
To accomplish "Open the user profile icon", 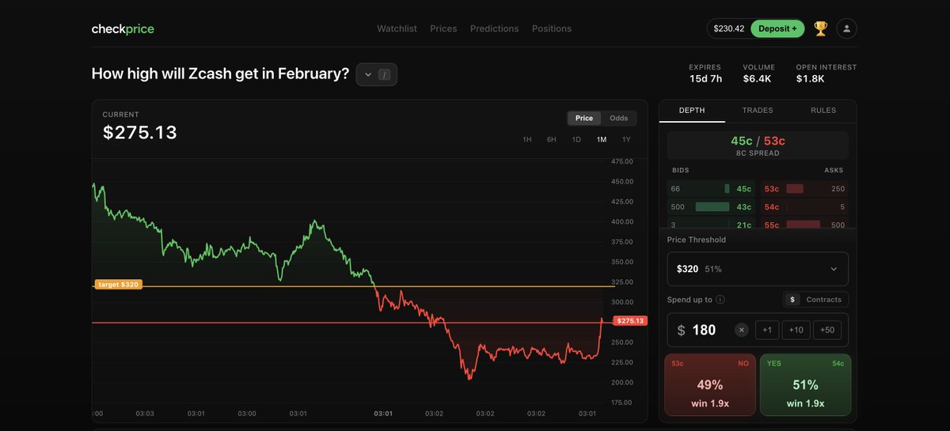I will [x=846, y=28].
